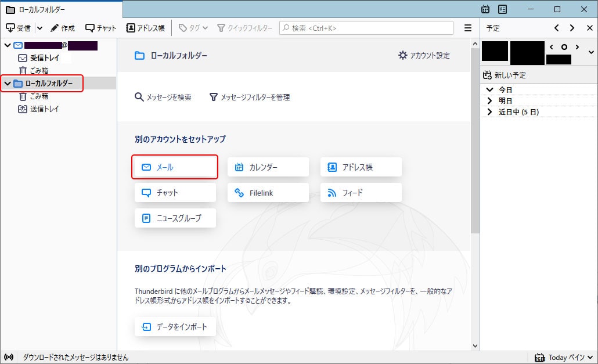Open チャット from the toolbar

pos(101,28)
